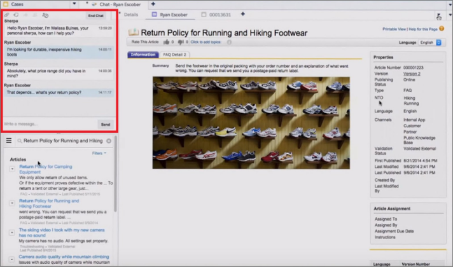Screen dimensions: 453x267
Task: Expand actions for Return Policy for Running and Hiking Footwear
Action: coord(12,203)
